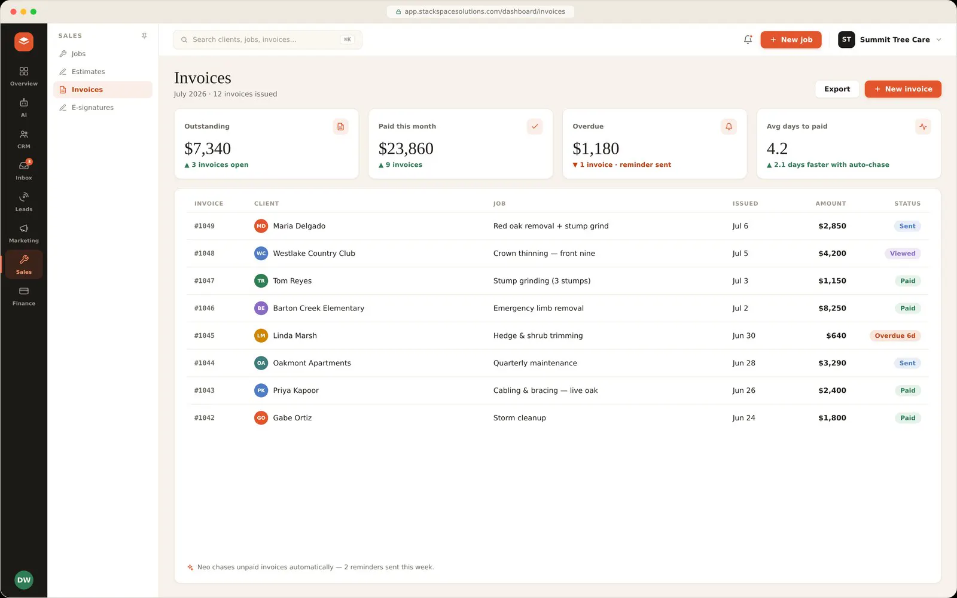Viewport: 957px width, 598px height.
Task: Go to Overview in the sidebar
Action: (24, 77)
